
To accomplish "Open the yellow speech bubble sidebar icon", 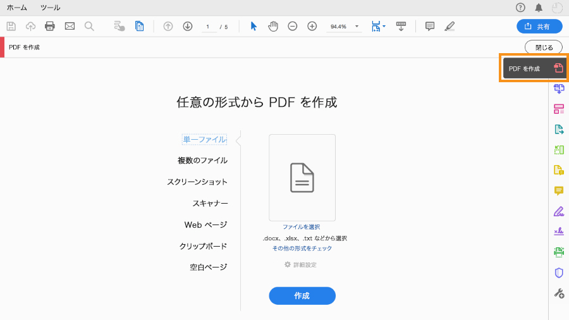I will 559,190.
